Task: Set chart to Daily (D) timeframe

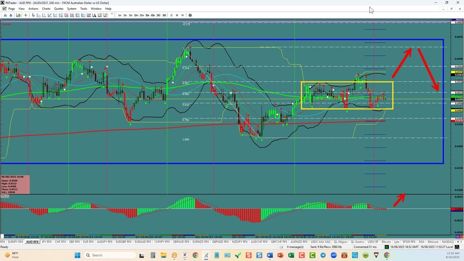Action: pyautogui.click(x=172, y=15)
